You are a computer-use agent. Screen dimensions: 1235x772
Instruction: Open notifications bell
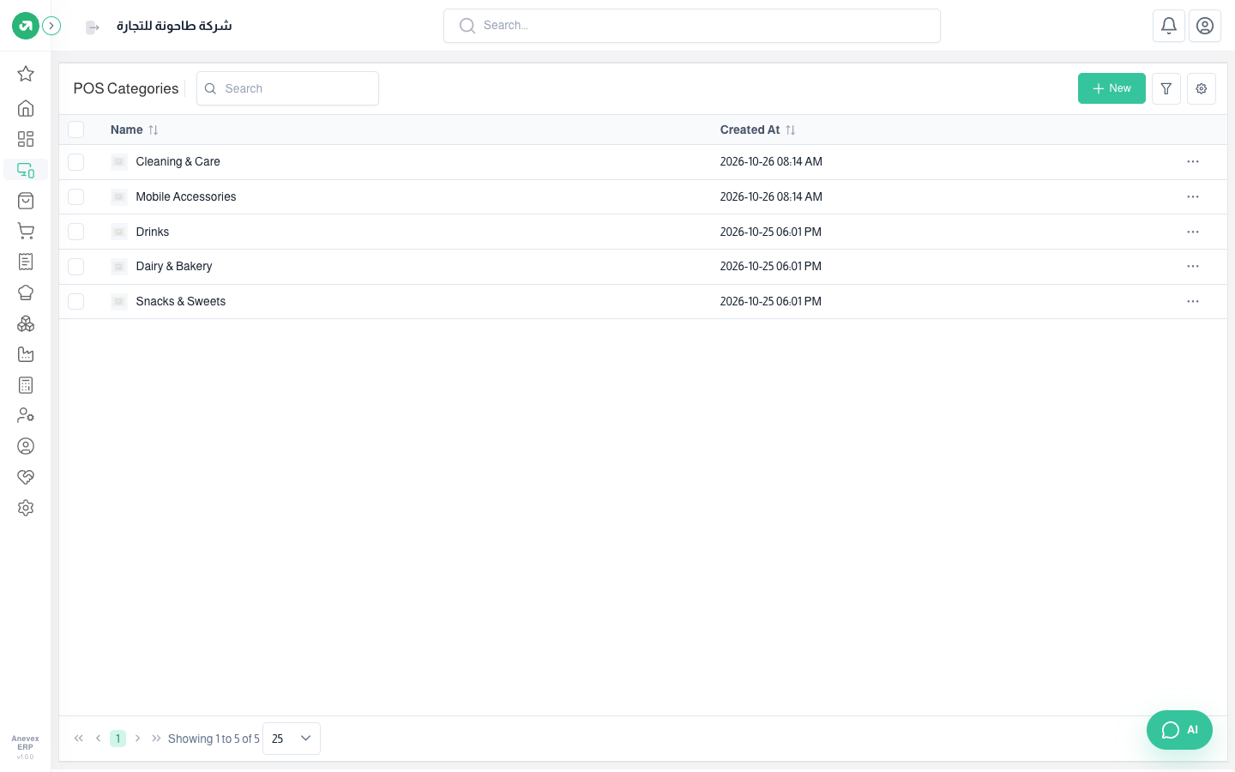coord(1169,26)
